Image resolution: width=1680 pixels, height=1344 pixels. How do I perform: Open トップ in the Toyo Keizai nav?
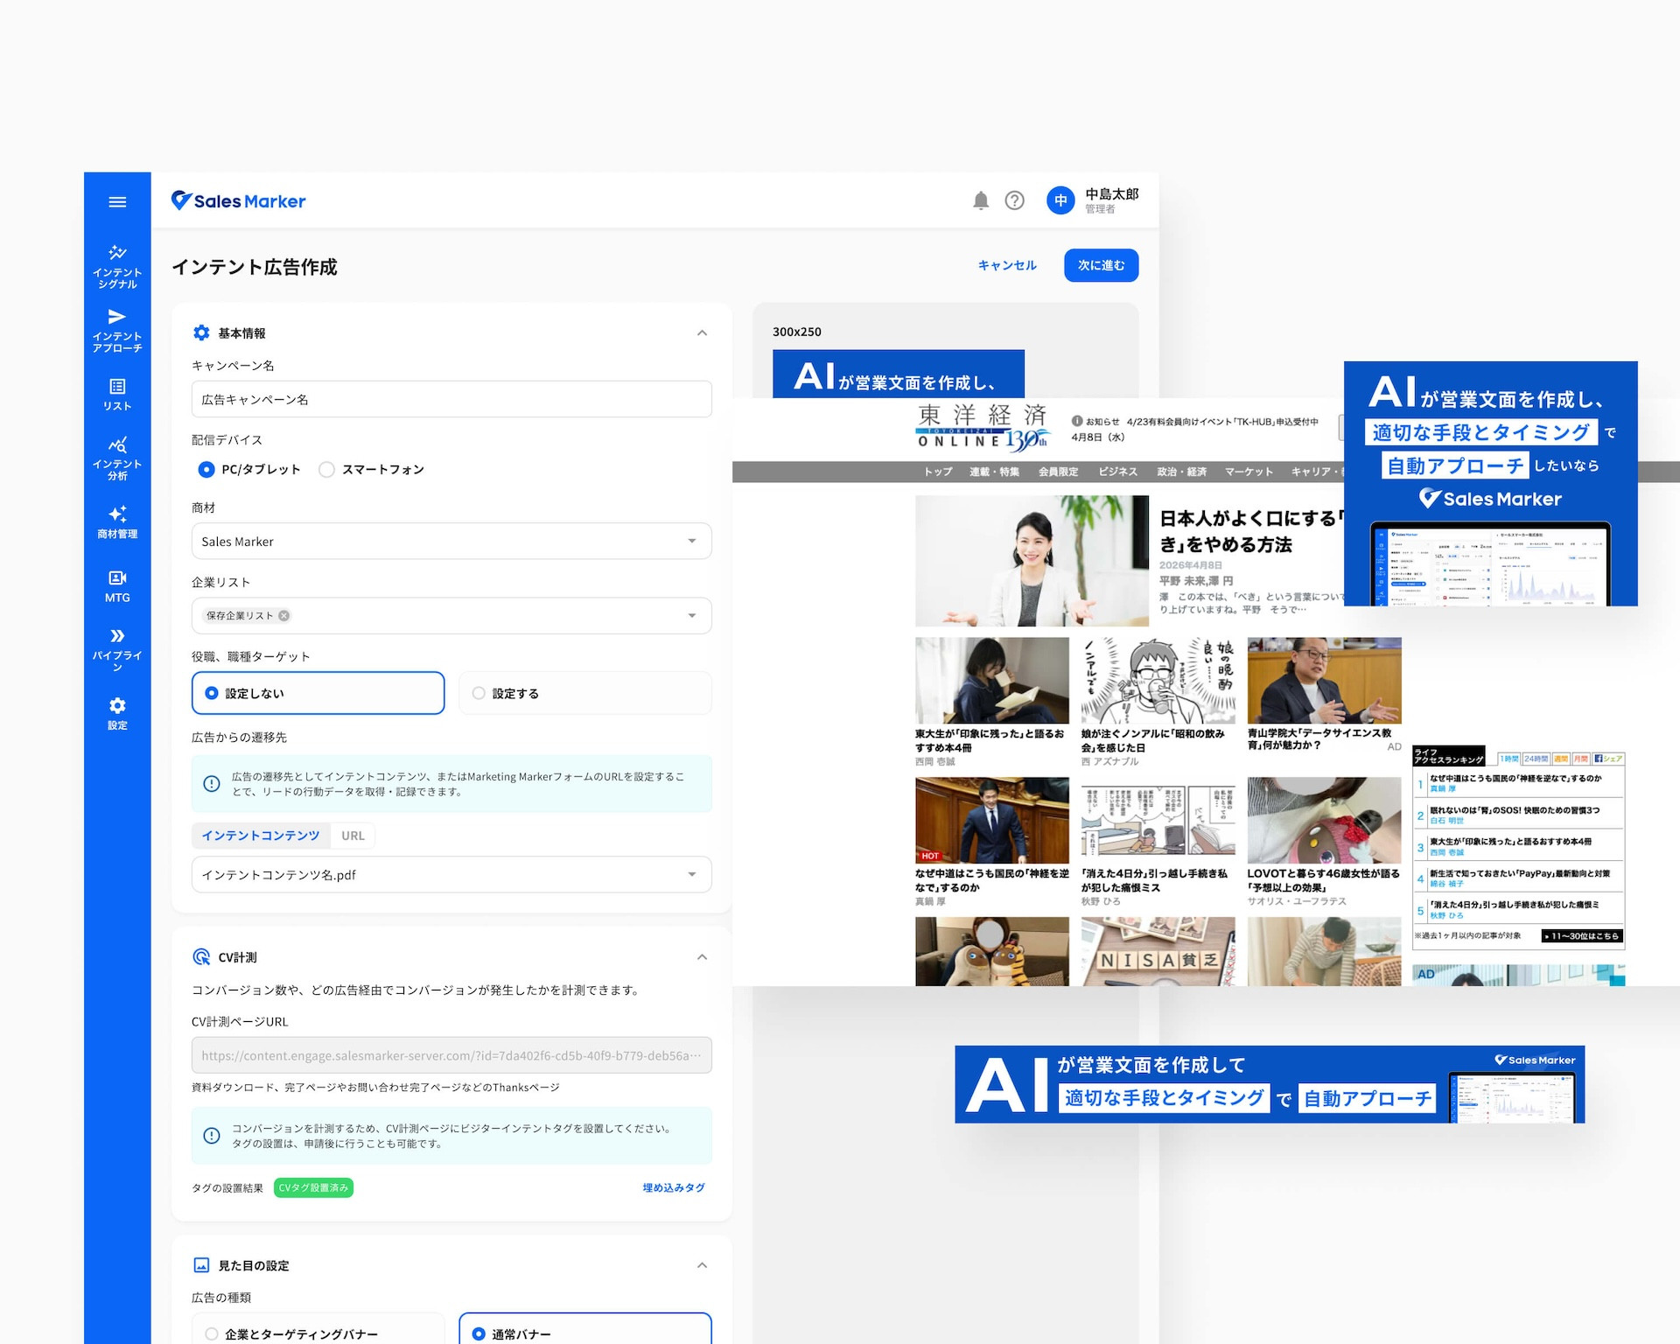[x=938, y=472]
